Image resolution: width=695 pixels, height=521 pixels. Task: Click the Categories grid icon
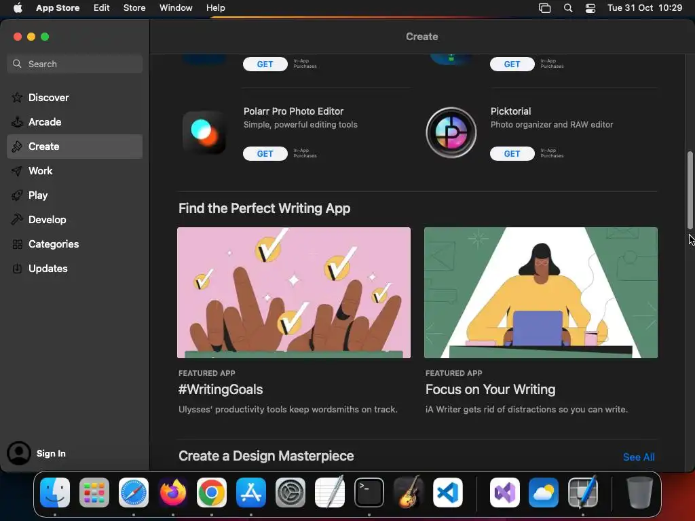[x=17, y=244]
